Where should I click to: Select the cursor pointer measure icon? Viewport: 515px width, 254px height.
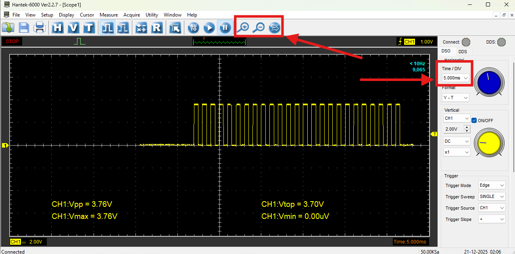click(175, 28)
